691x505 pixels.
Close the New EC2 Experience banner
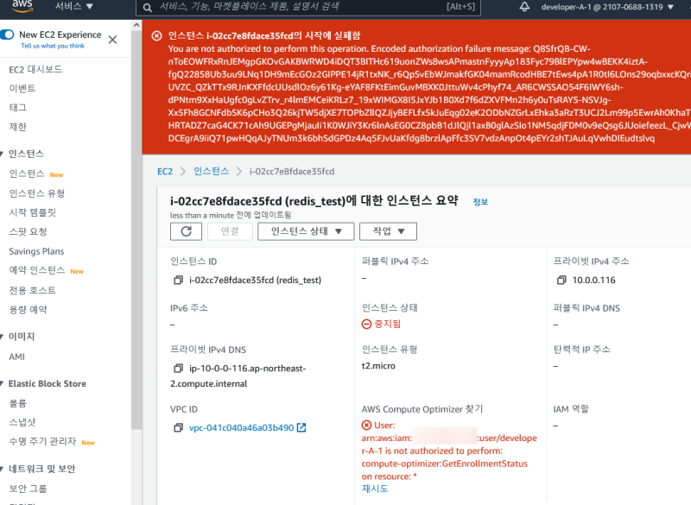tap(113, 40)
